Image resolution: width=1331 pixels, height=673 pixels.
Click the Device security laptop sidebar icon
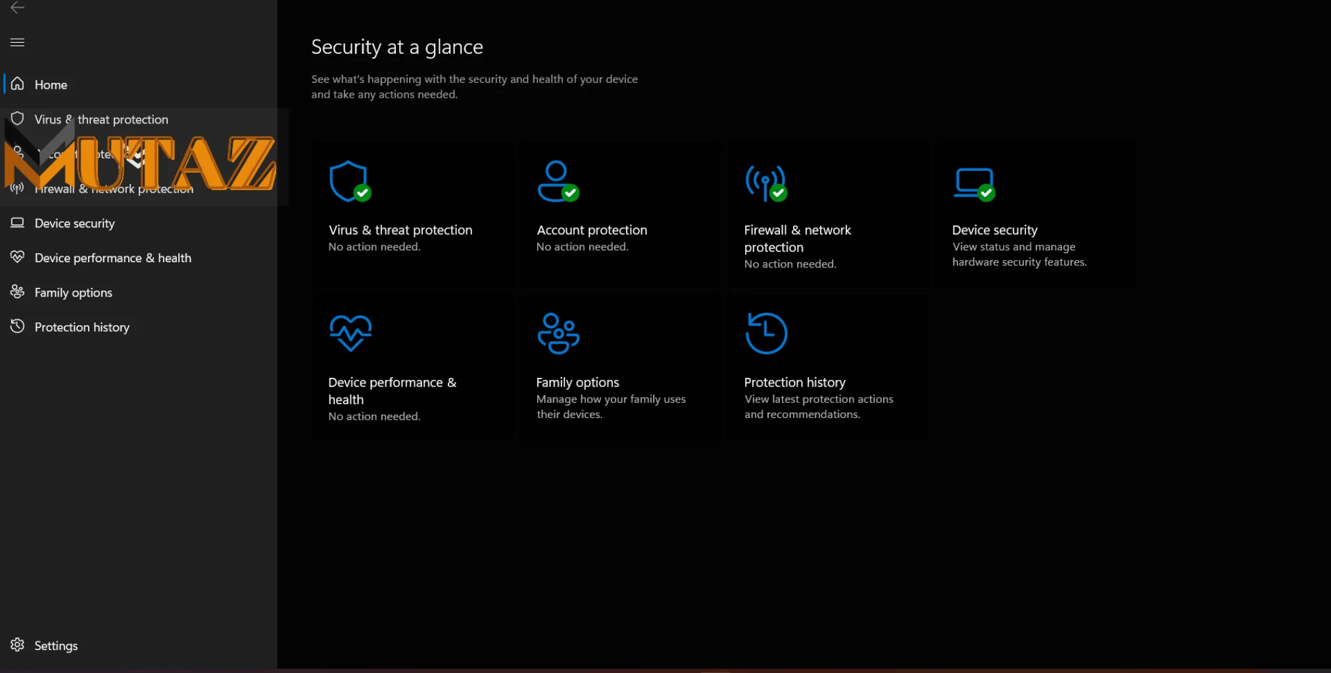(x=18, y=223)
